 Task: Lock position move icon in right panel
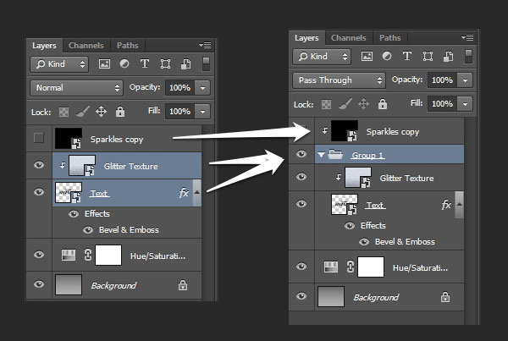pos(363,104)
